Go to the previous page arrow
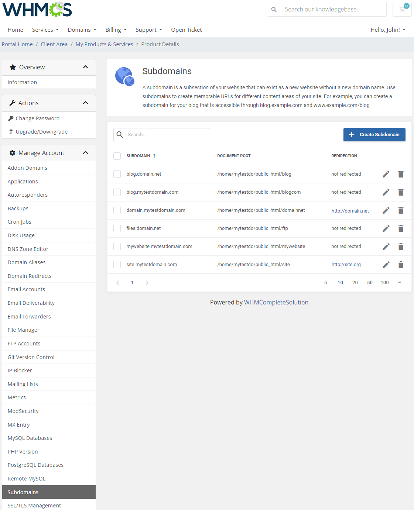Image resolution: width=414 pixels, height=510 pixels. pyautogui.click(x=118, y=283)
